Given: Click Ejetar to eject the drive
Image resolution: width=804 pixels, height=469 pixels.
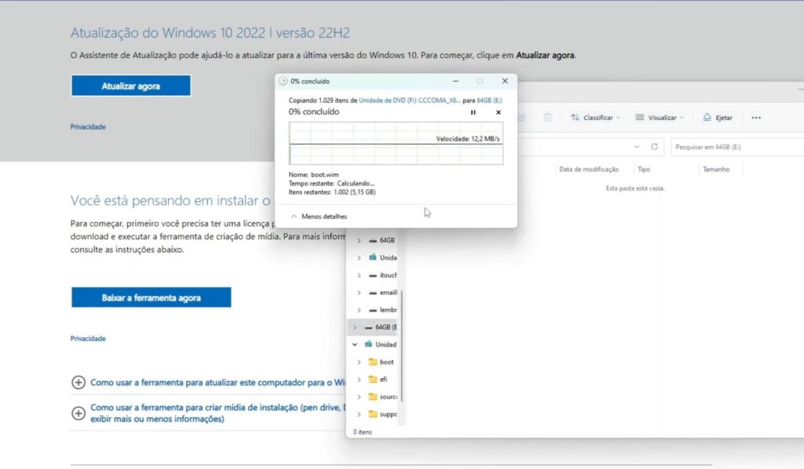Looking at the screenshot, I should (x=718, y=118).
